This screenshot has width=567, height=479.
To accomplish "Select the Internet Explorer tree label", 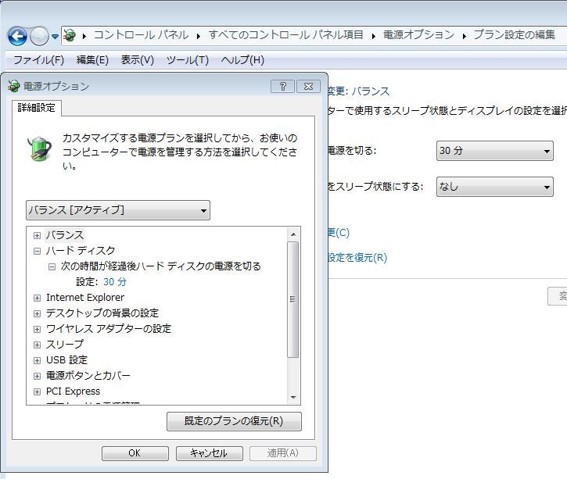I will [85, 297].
